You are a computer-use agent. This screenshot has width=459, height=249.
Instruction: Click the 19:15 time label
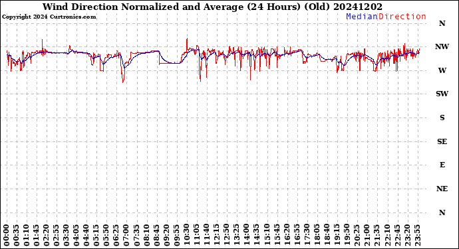337,236
